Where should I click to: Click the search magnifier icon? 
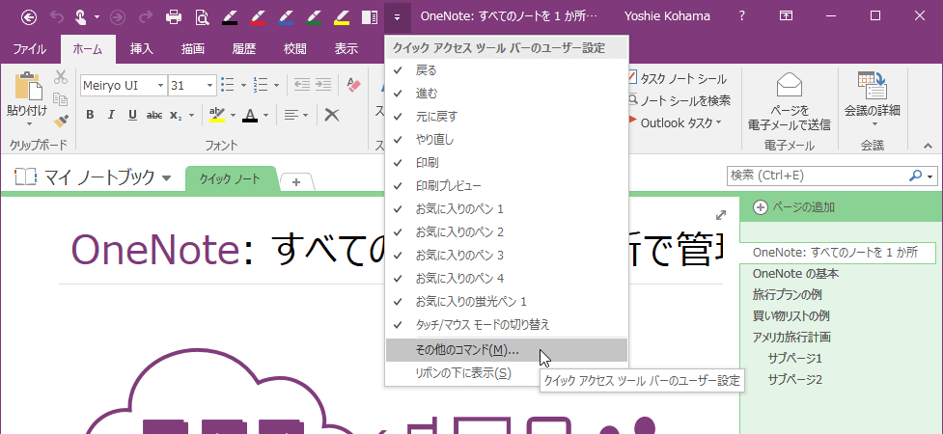[x=915, y=176]
